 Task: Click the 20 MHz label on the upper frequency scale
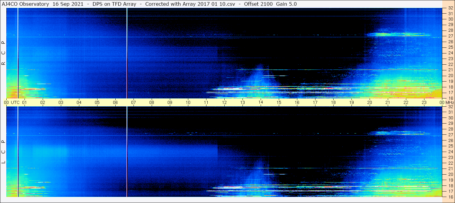pos(450,76)
